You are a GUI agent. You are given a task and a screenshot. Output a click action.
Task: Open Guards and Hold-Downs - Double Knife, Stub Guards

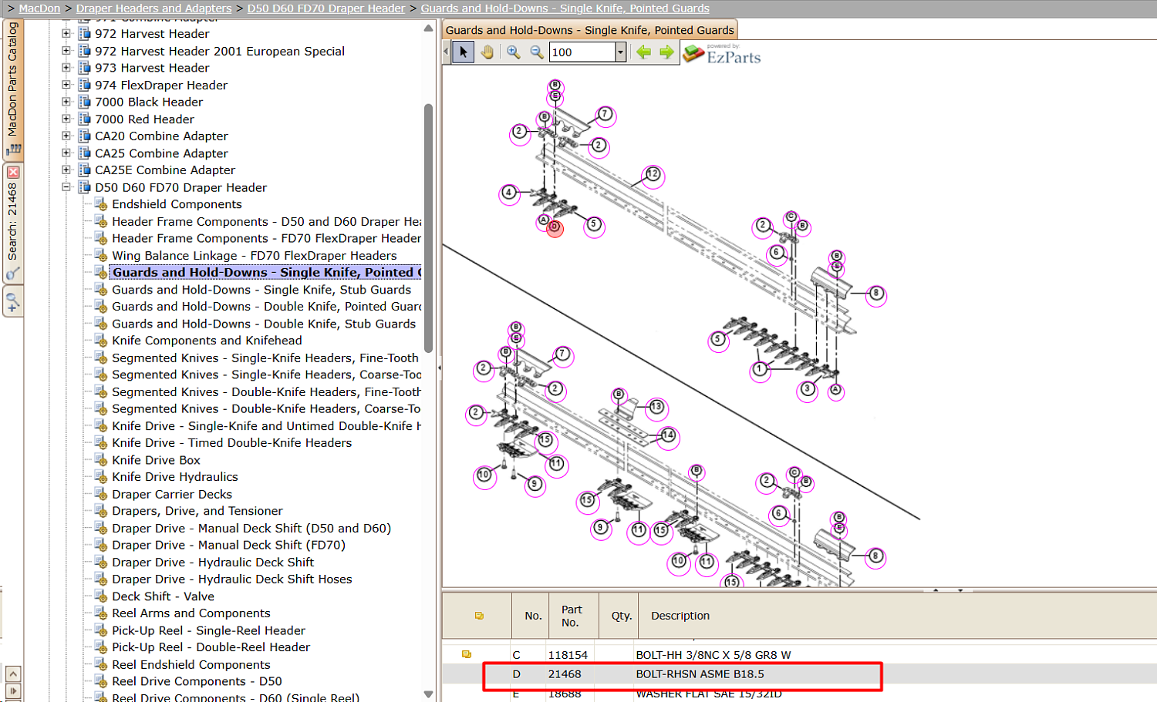[x=264, y=324]
